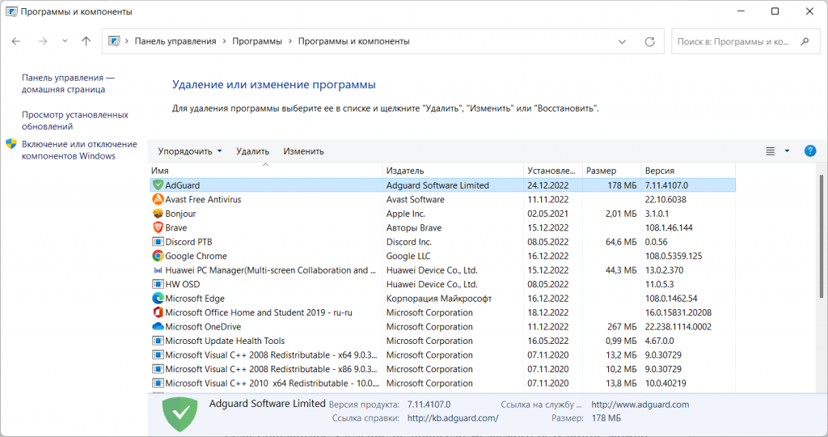Expand the chevron after Программы in breadcrumb
This screenshot has width=828, height=437.
[x=290, y=41]
